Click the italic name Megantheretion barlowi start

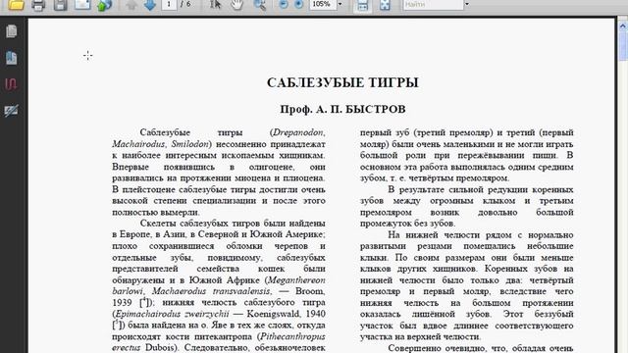tap(296, 279)
